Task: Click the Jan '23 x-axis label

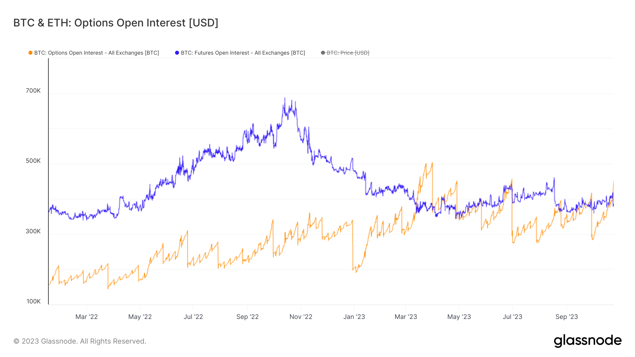Action: [354, 317]
